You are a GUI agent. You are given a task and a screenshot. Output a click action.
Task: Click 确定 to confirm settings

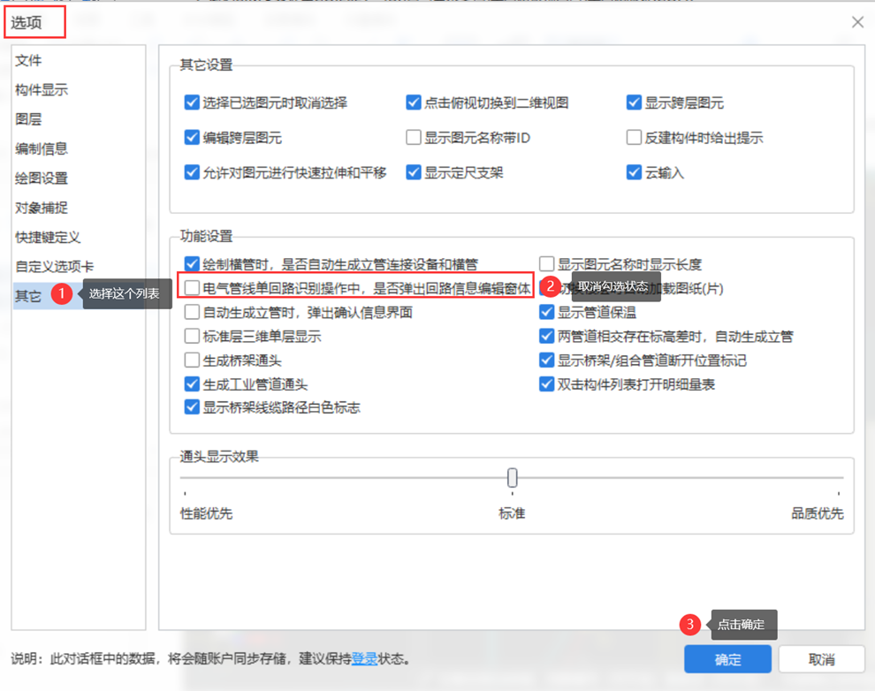tap(727, 659)
